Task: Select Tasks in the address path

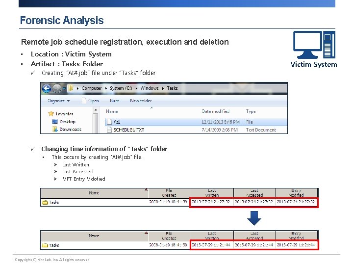Action: pos(172,88)
